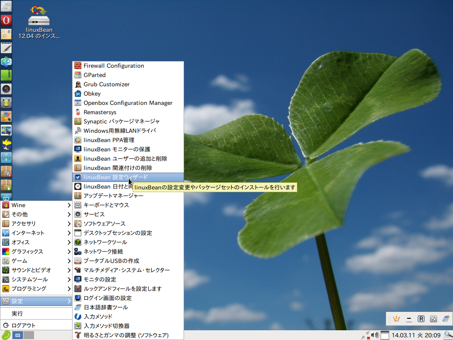Image resolution: width=453 pixels, height=340 pixels.
Task: Click the yellow-haired character dock icon
Action: (6, 144)
